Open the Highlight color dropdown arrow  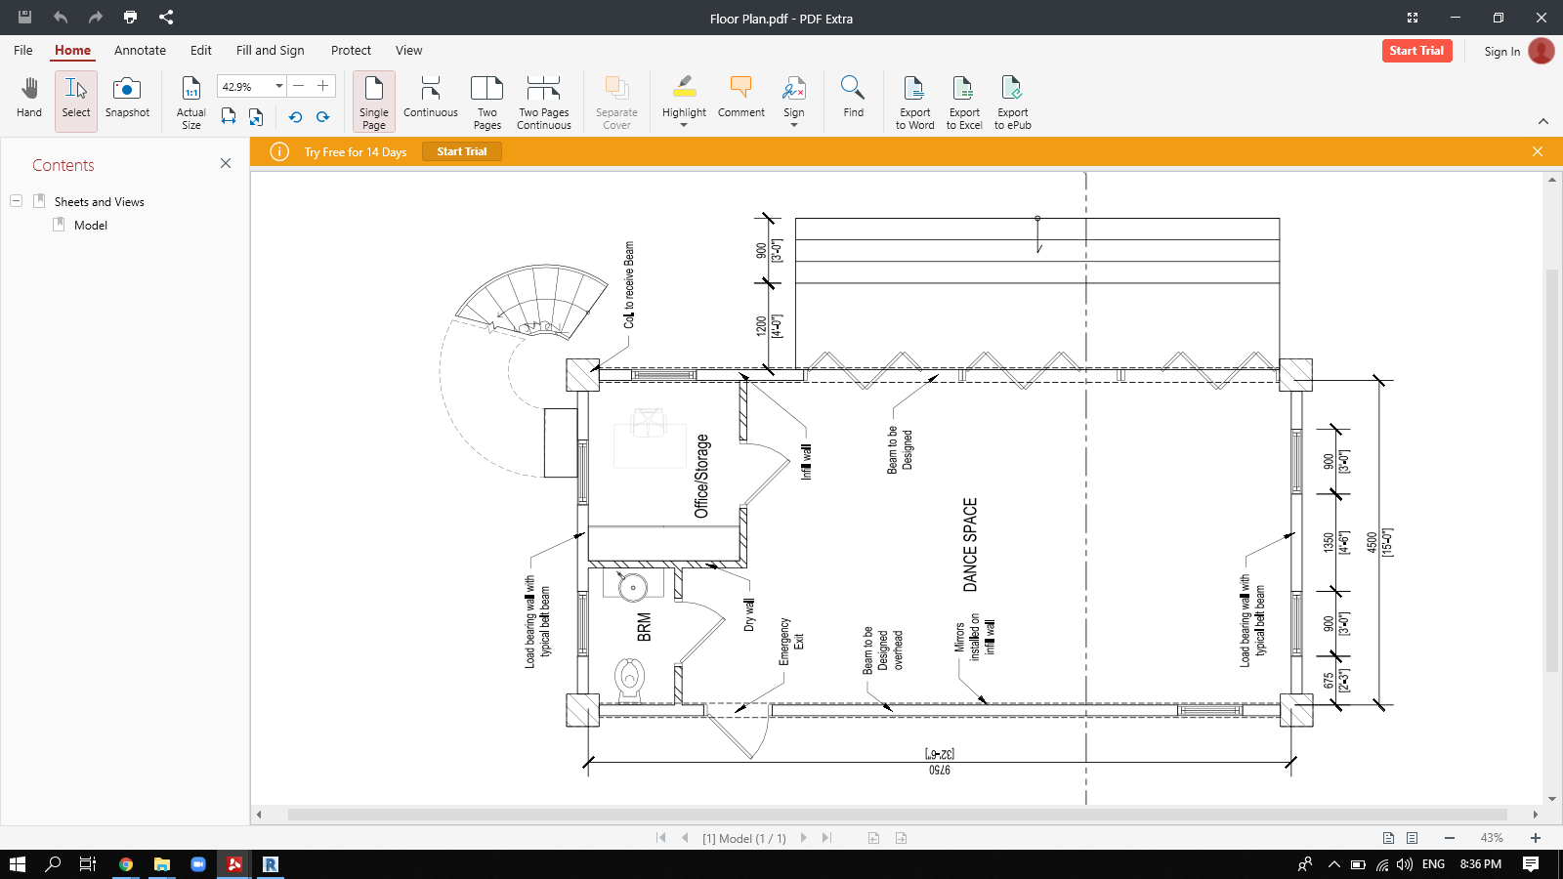point(684,123)
